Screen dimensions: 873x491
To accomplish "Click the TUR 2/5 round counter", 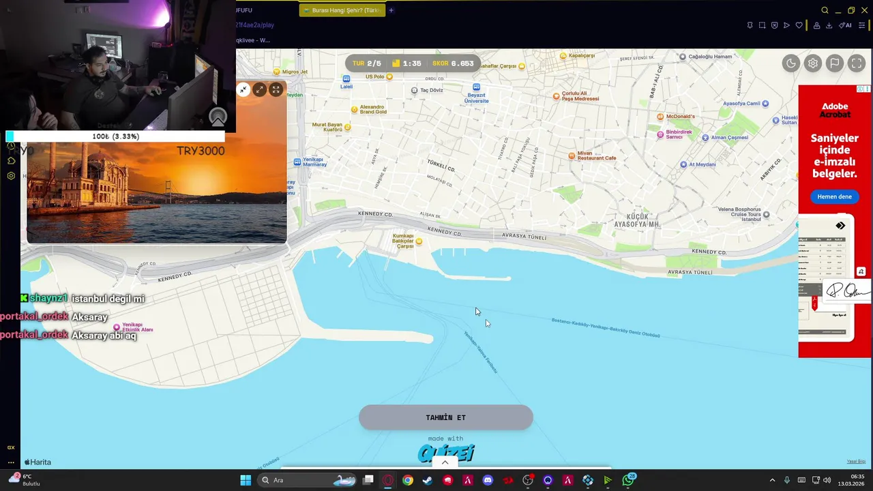I will point(367,63).
